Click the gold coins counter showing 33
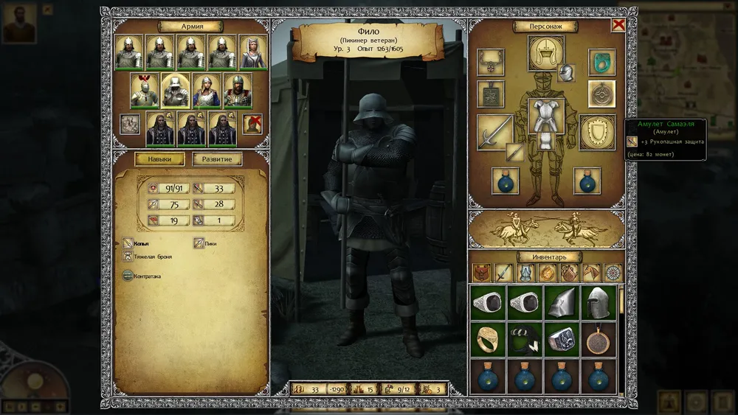This screenshot has height=415, width=738. coord(307,389)
